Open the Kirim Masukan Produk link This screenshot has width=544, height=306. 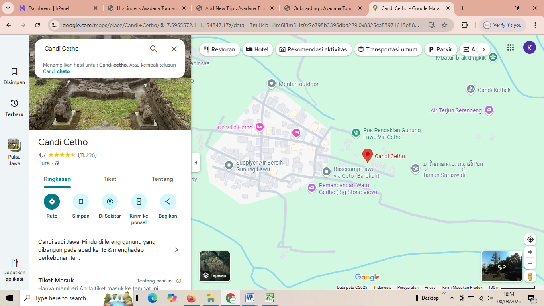[x=462, y=287]
